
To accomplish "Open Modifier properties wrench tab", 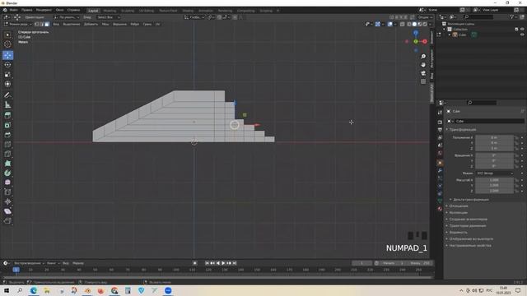I will pos(440,170).
